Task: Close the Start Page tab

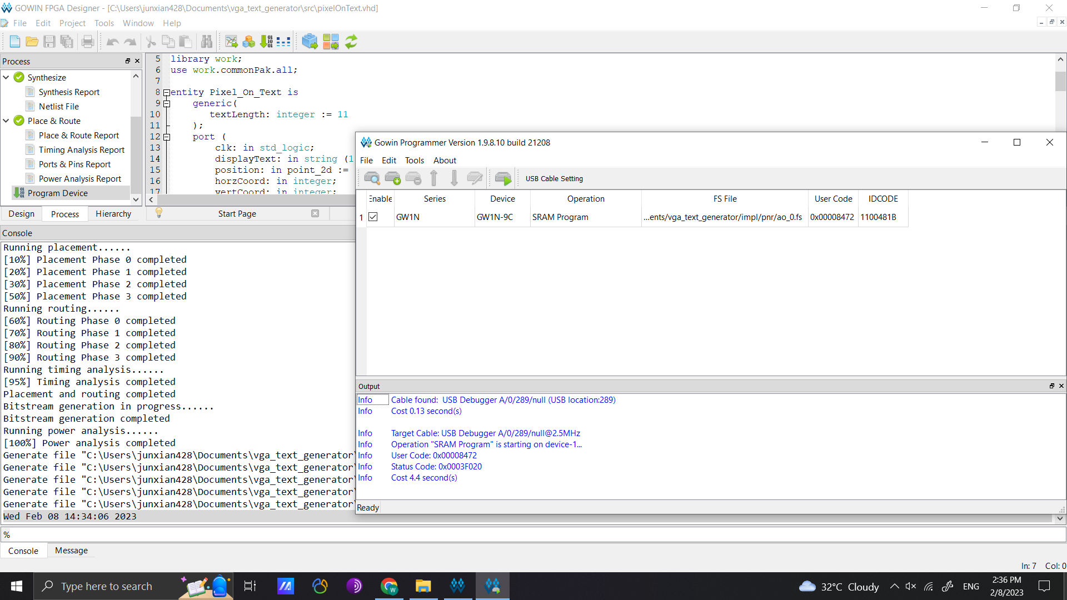Action: pos(315,213)
